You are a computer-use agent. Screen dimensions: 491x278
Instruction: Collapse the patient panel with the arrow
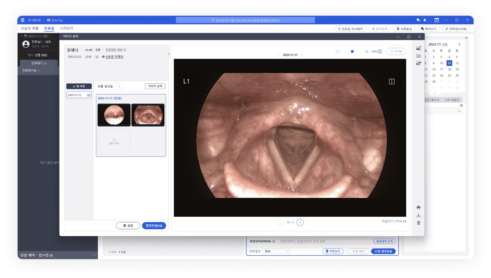169,54
